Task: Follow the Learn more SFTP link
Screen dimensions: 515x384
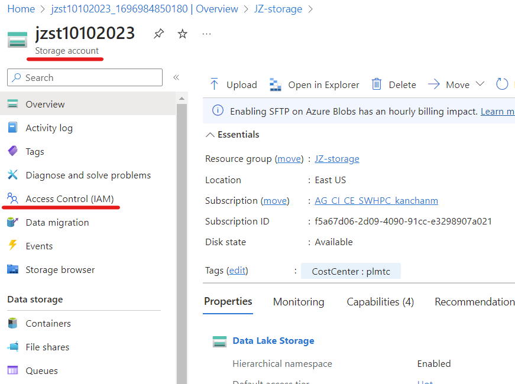Action: click(x=498, y=111)
